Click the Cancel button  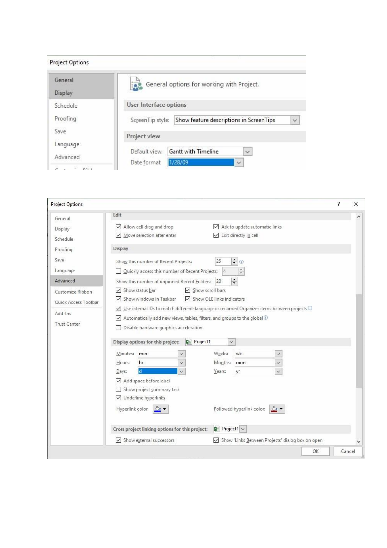[348, 451]
